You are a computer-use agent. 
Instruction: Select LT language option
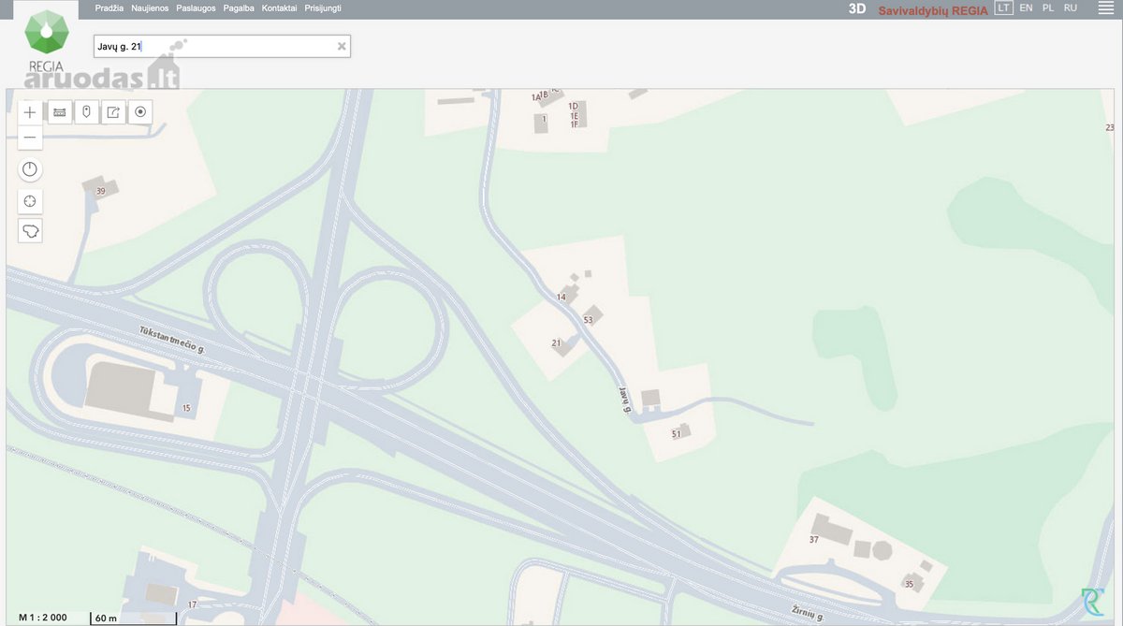[1004, 7]
